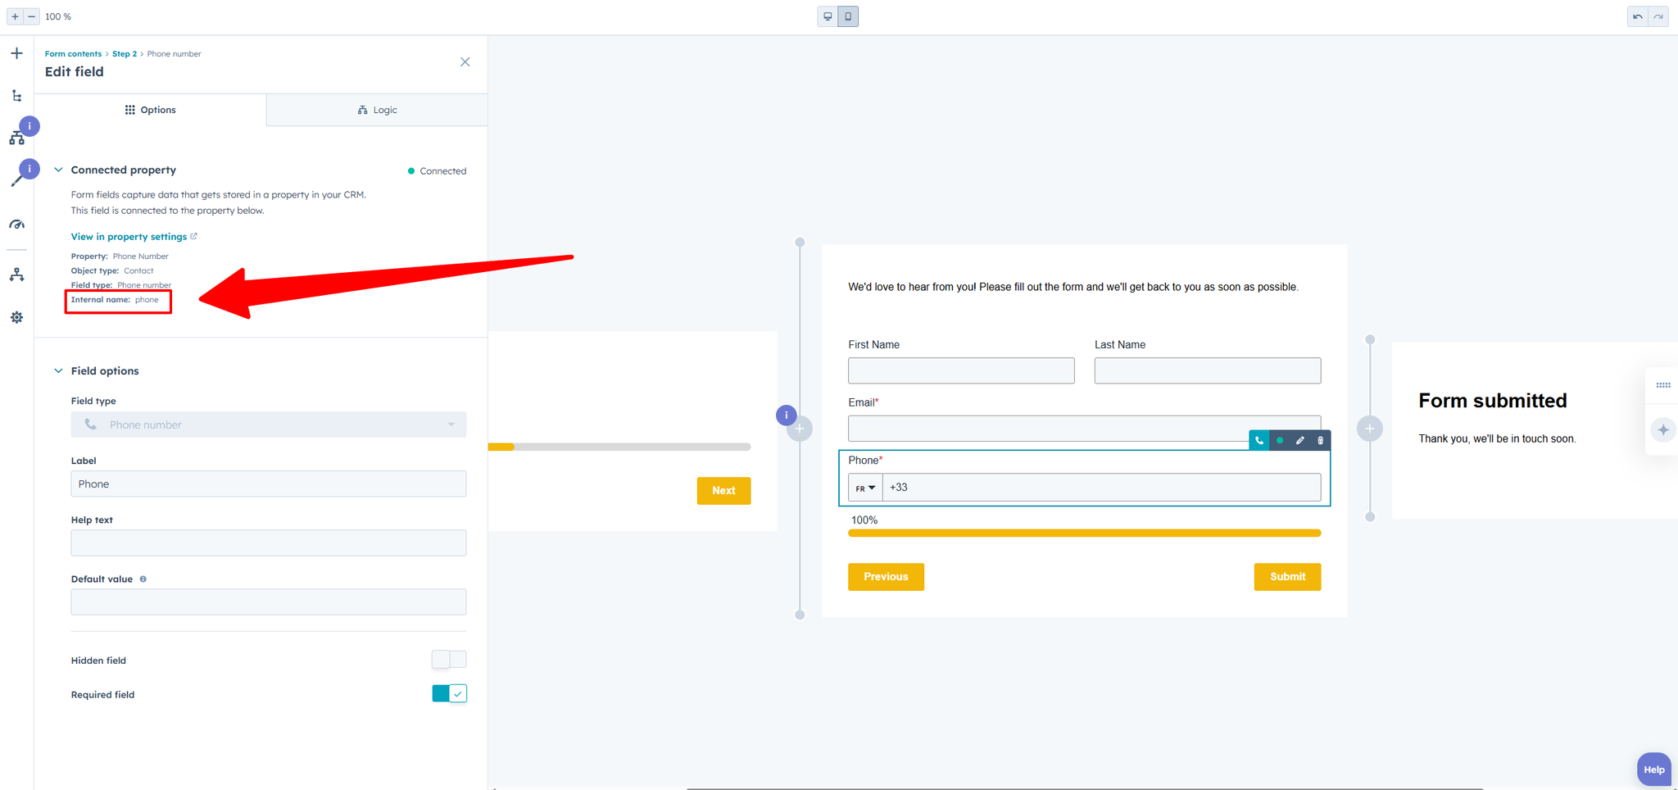1678x790 pixels.
Task: Click the zoom out minus button
Action: tap(31, 16)
